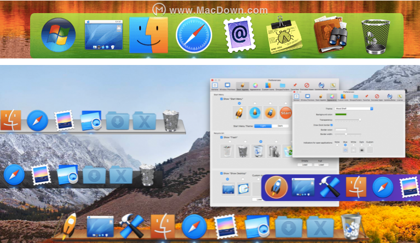Click the Border width slider
The height and width of the screenshot is (243, 420).
(x=348, y=134)
